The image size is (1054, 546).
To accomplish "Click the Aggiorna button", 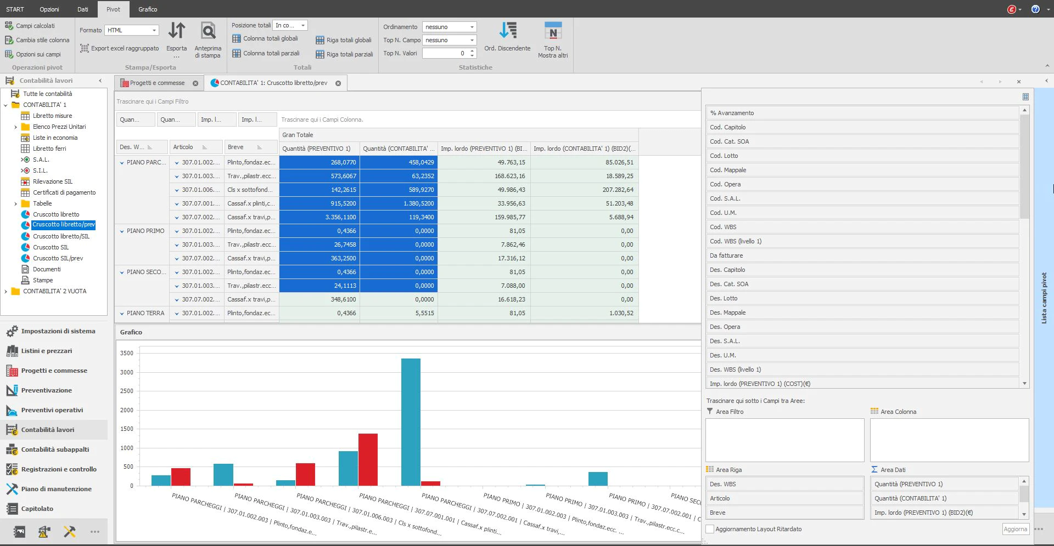I will tap(1015, 529).
